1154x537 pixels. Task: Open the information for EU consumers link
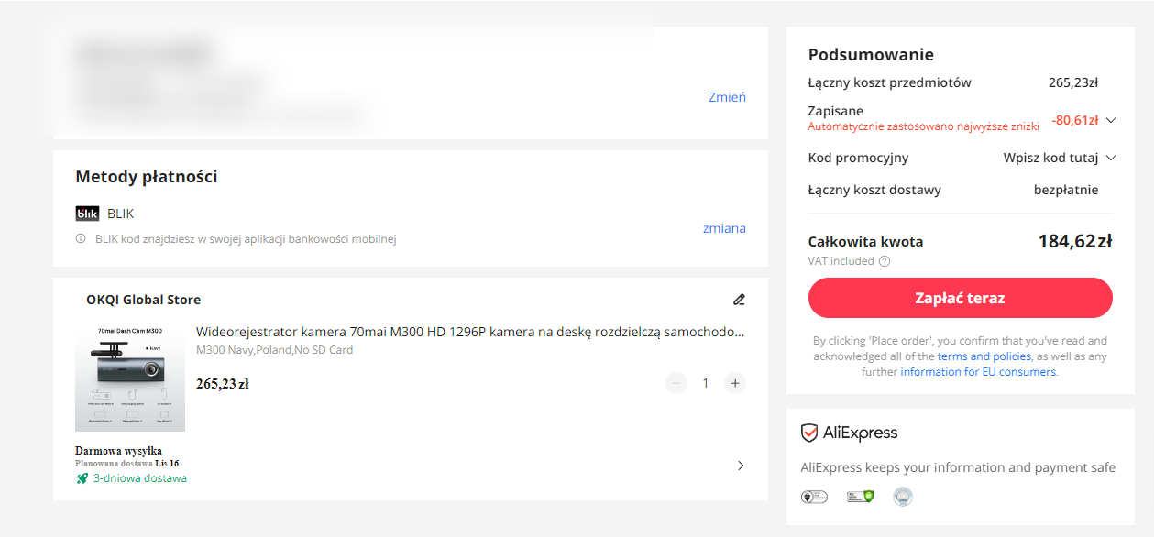click(x=978, y=372)
